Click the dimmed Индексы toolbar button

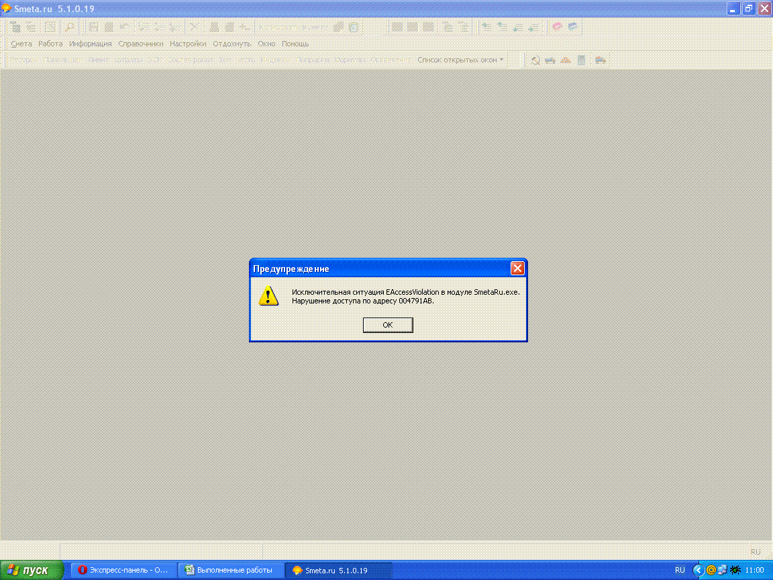pyautogui.click(x=274, y=60)
